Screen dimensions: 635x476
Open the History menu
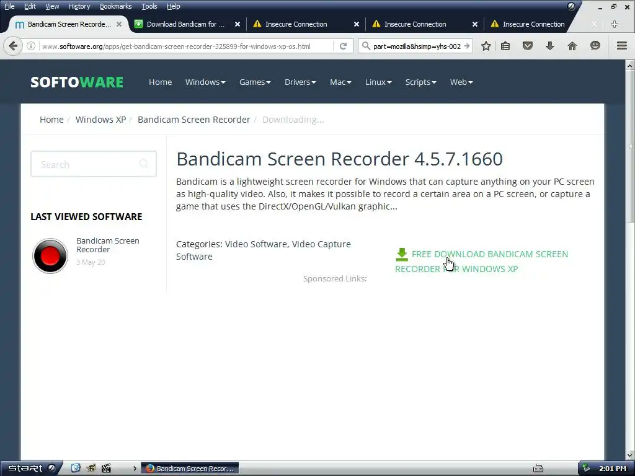pyautogui.click(x=79, y=6)
